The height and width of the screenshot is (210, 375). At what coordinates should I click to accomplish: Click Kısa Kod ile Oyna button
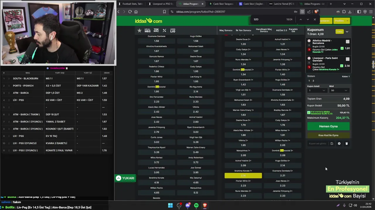(x=328, y=135)
